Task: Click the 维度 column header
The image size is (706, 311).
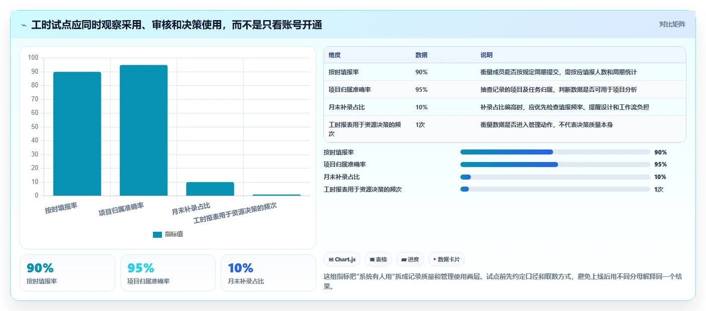Action: point(334,55)
